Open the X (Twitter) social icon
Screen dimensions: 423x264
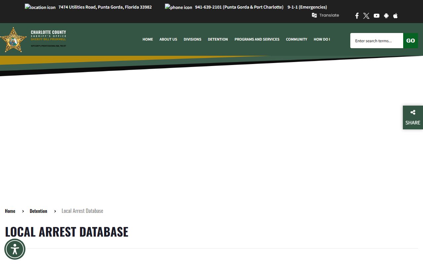point(366,16)
